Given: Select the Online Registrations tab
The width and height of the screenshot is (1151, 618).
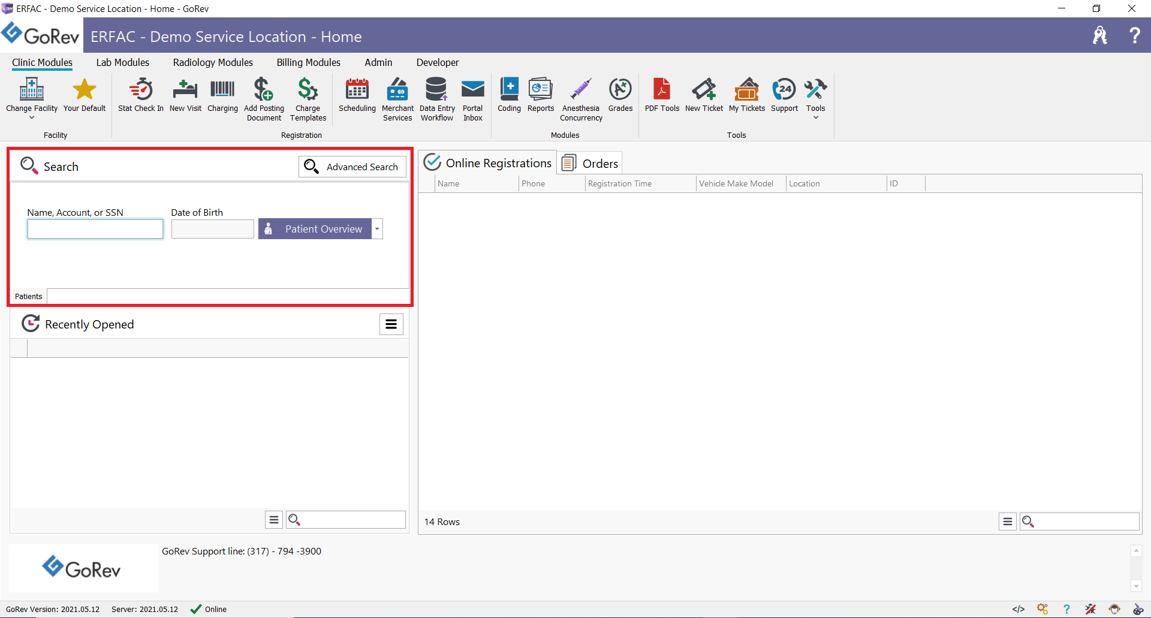Looking at the screenshot, I should point(488,163).
